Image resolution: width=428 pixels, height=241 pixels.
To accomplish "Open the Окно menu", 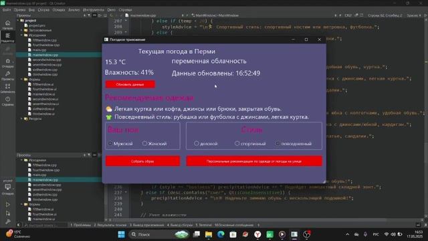I will [x=112, y=10].
